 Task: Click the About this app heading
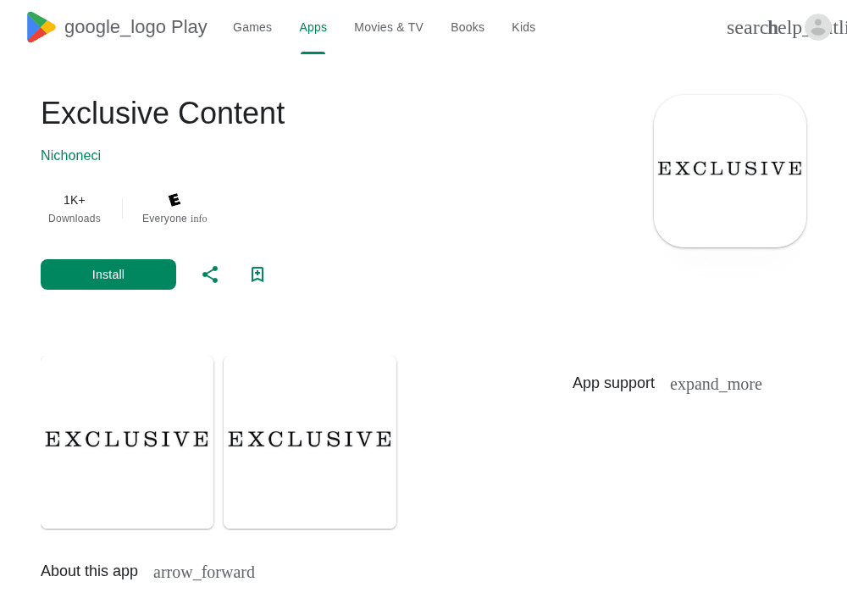point(89,571)
